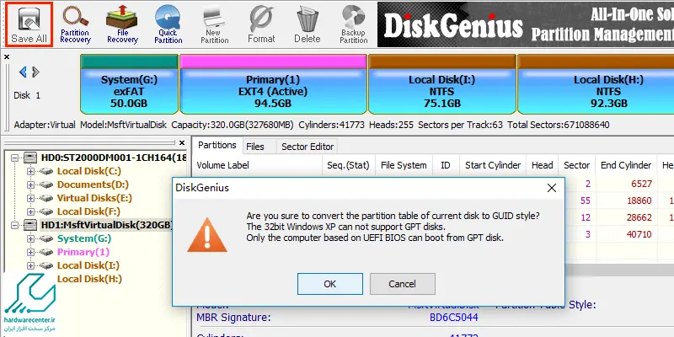The image size is (674, 337).
Task: Collapse the HD1:MsftVirtualDisk node
Action: coord(15,225)
